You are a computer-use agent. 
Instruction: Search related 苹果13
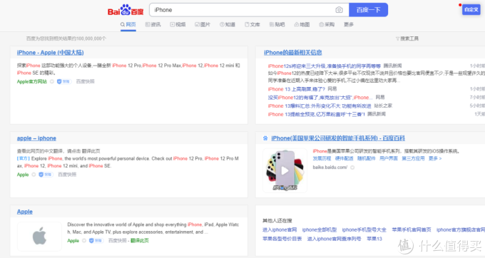[x=374, y=239]
